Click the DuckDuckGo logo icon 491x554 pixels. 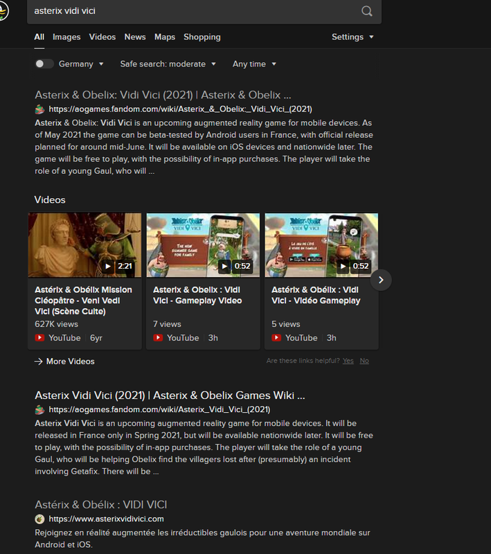tap(3, 10)
